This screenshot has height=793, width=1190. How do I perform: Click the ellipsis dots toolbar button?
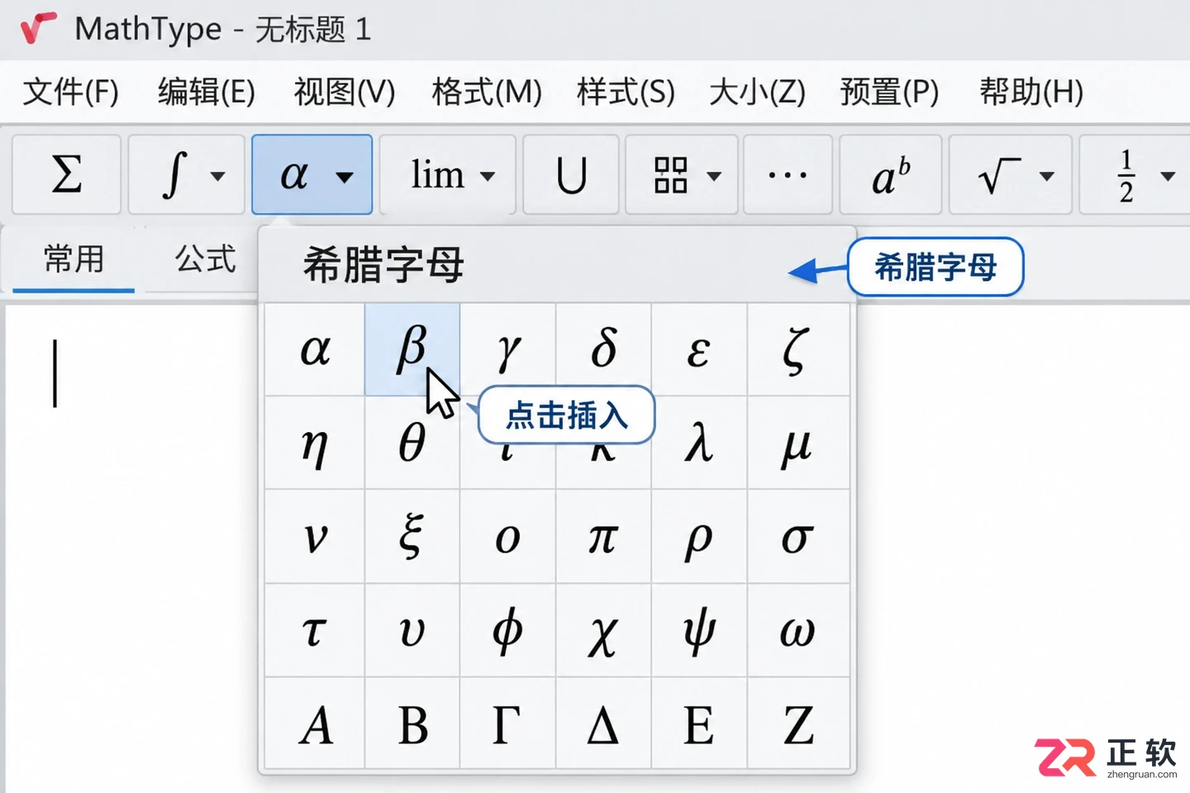788,174
